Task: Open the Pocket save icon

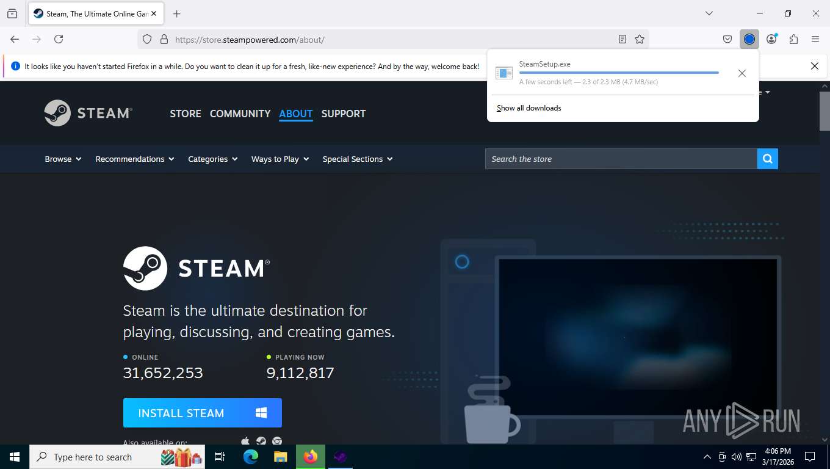Action: point(727,39)
